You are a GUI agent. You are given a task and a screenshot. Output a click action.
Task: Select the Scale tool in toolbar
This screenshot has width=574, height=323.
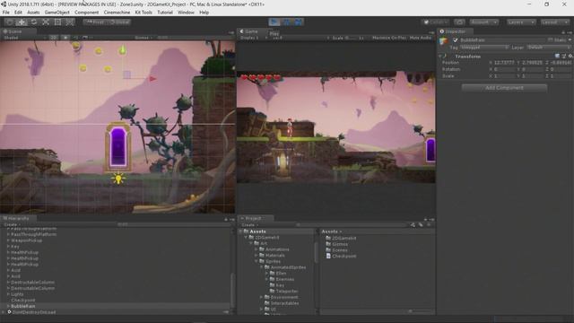pos(46,22)
